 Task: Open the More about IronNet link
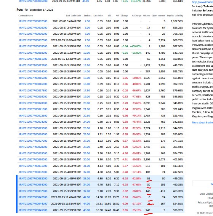point(202,122)
